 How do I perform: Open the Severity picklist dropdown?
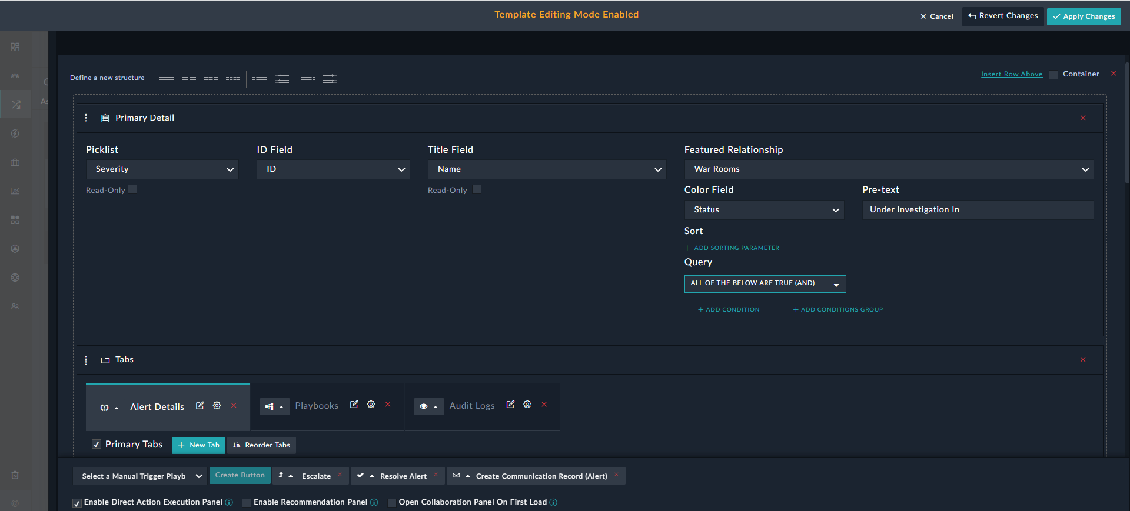coord(162,169)
